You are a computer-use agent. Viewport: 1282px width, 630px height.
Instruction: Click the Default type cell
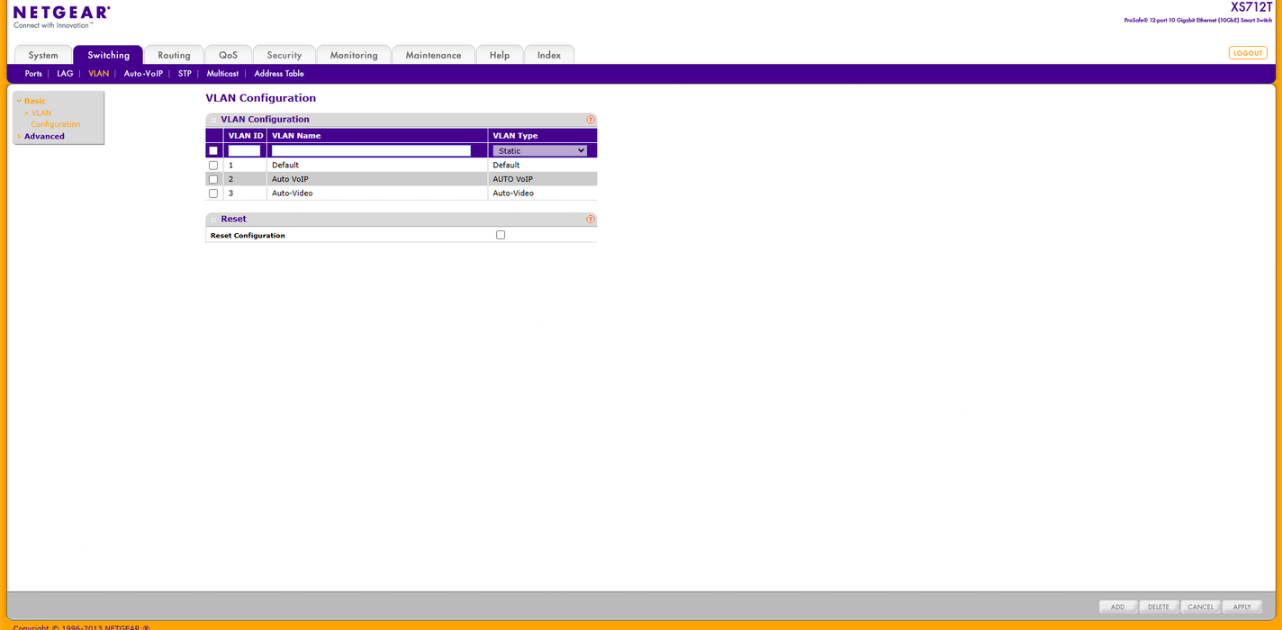[542, 166]
